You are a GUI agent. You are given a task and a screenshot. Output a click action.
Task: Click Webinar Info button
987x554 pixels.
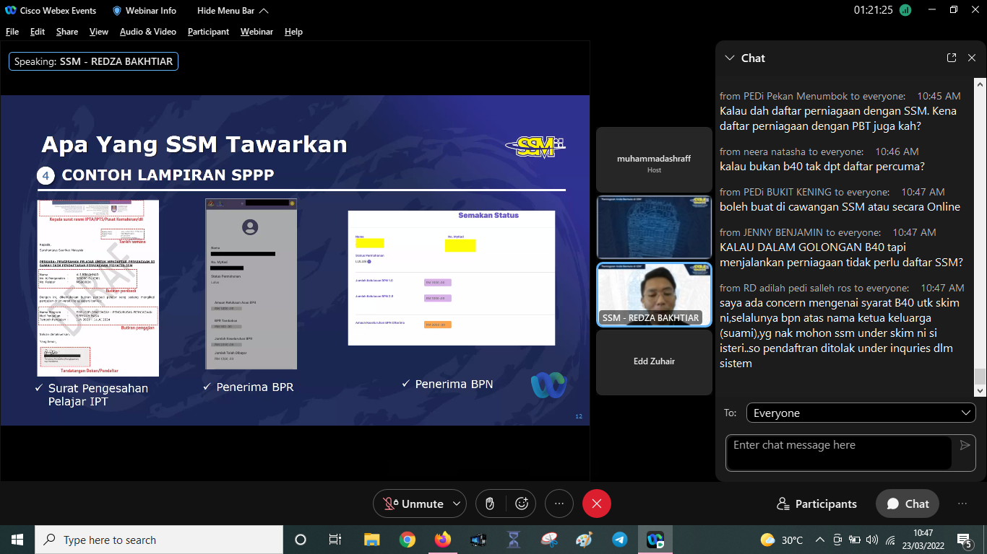(145, 11)
